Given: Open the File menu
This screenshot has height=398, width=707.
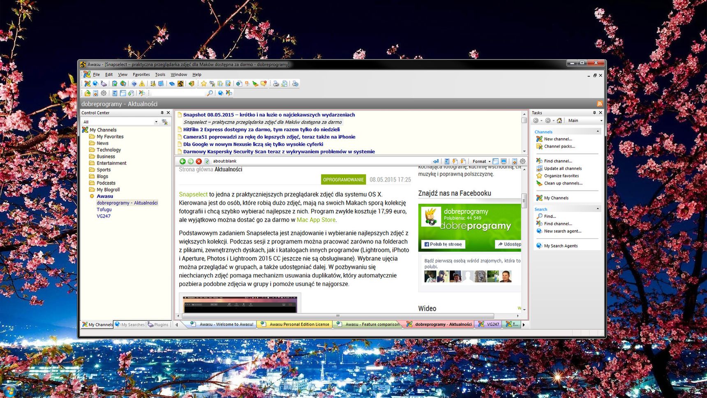Looking at the screenshot, I should 96,74.
